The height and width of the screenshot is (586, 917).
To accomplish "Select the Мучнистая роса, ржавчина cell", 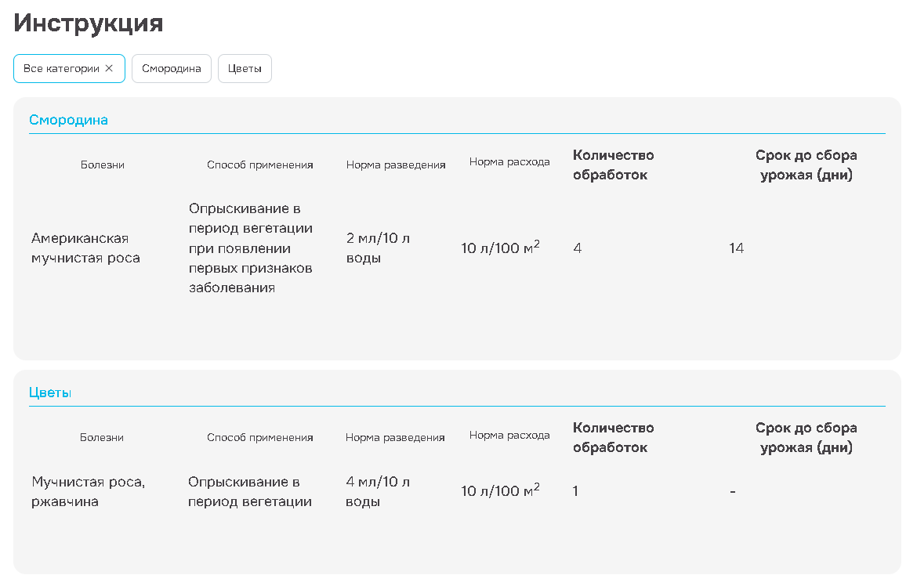I will (88, 491).
